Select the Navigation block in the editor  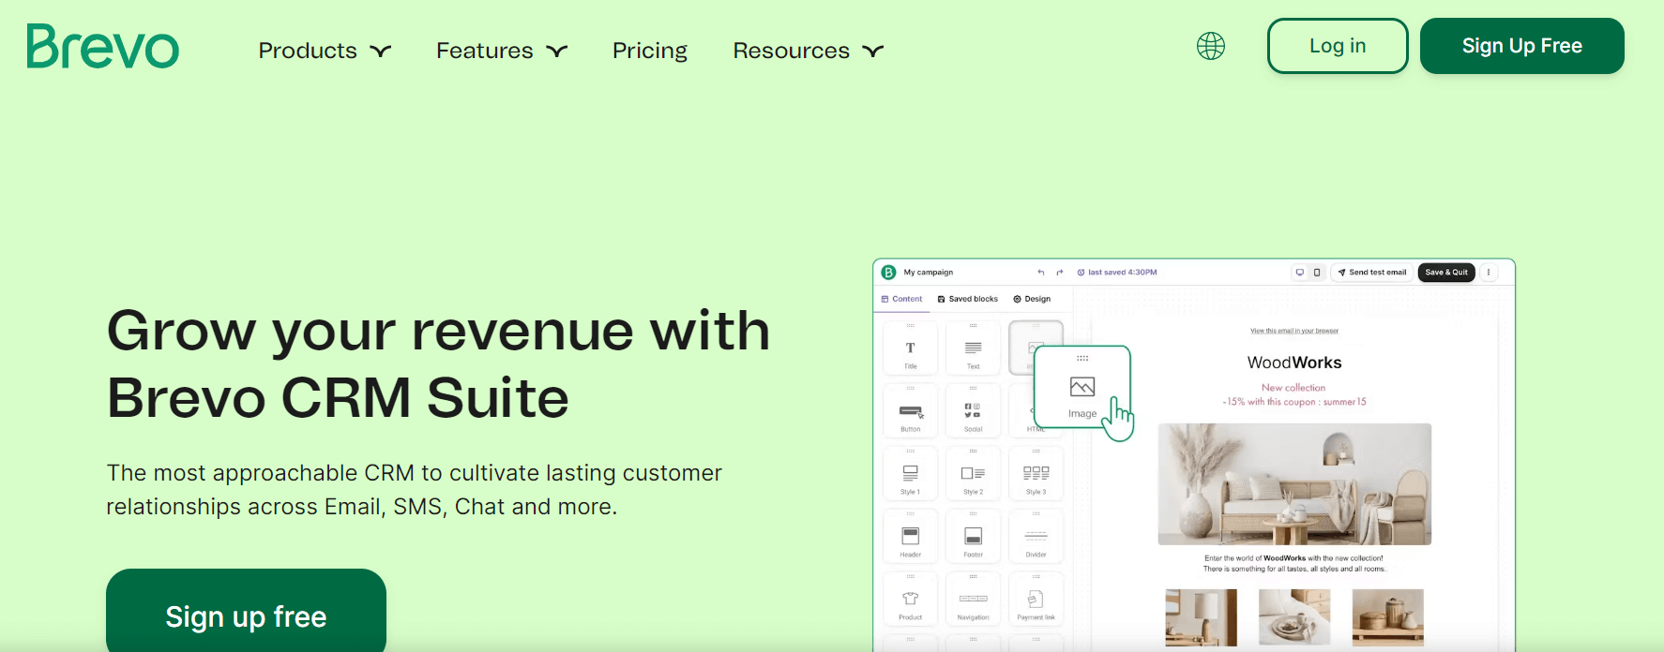pos(973,600)
